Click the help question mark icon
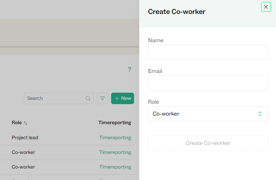This screenshot has height=180, width=276. (x=129, y=69)
